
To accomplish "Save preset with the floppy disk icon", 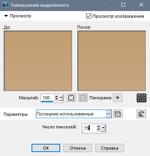I will [118, 114].
